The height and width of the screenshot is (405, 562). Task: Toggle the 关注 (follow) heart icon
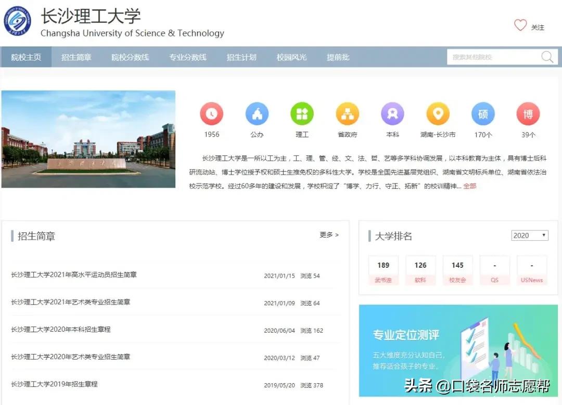point(520,24)
